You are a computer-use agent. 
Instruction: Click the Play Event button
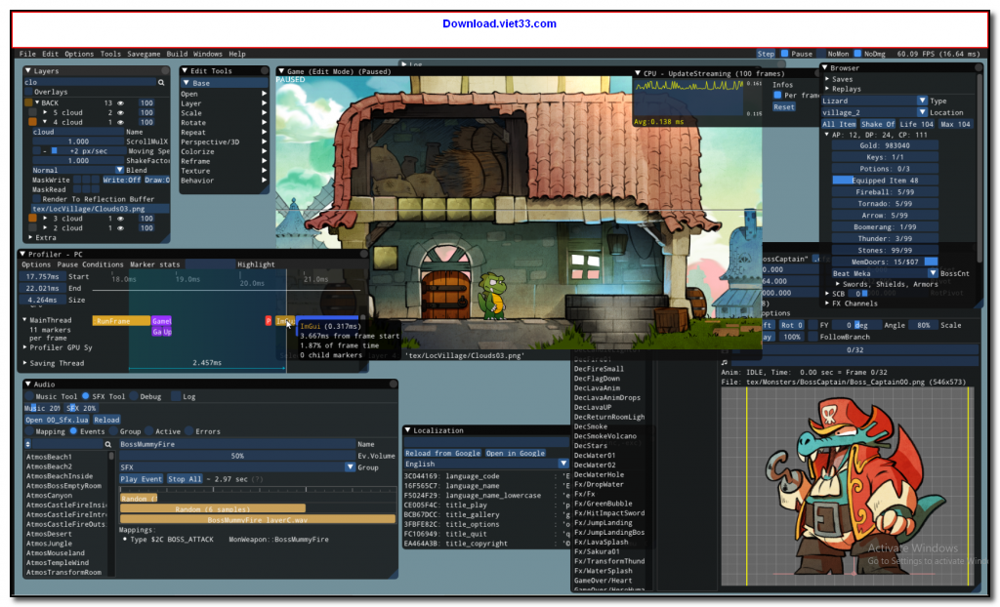(x=142, y=479)
